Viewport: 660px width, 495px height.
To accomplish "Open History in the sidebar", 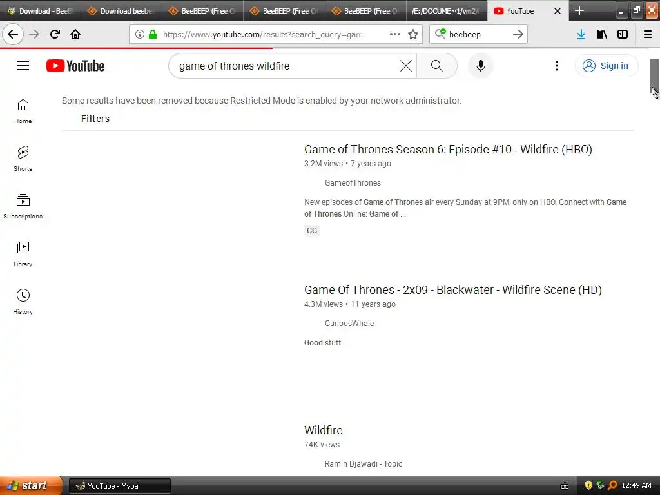I will [23, 302].
